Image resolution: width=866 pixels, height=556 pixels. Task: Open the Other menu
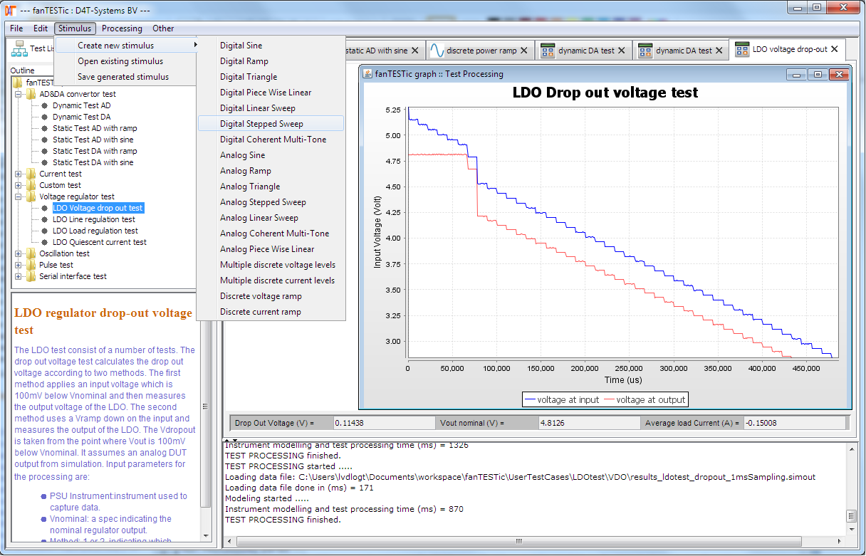click(x=163, y=28)
